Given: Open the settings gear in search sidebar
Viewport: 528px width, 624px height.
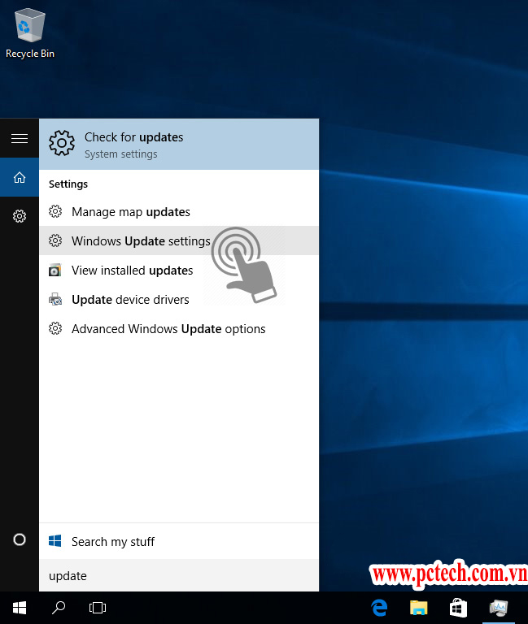Looking at the screenshot, I should pyautogui.click(x=20, y=216).
